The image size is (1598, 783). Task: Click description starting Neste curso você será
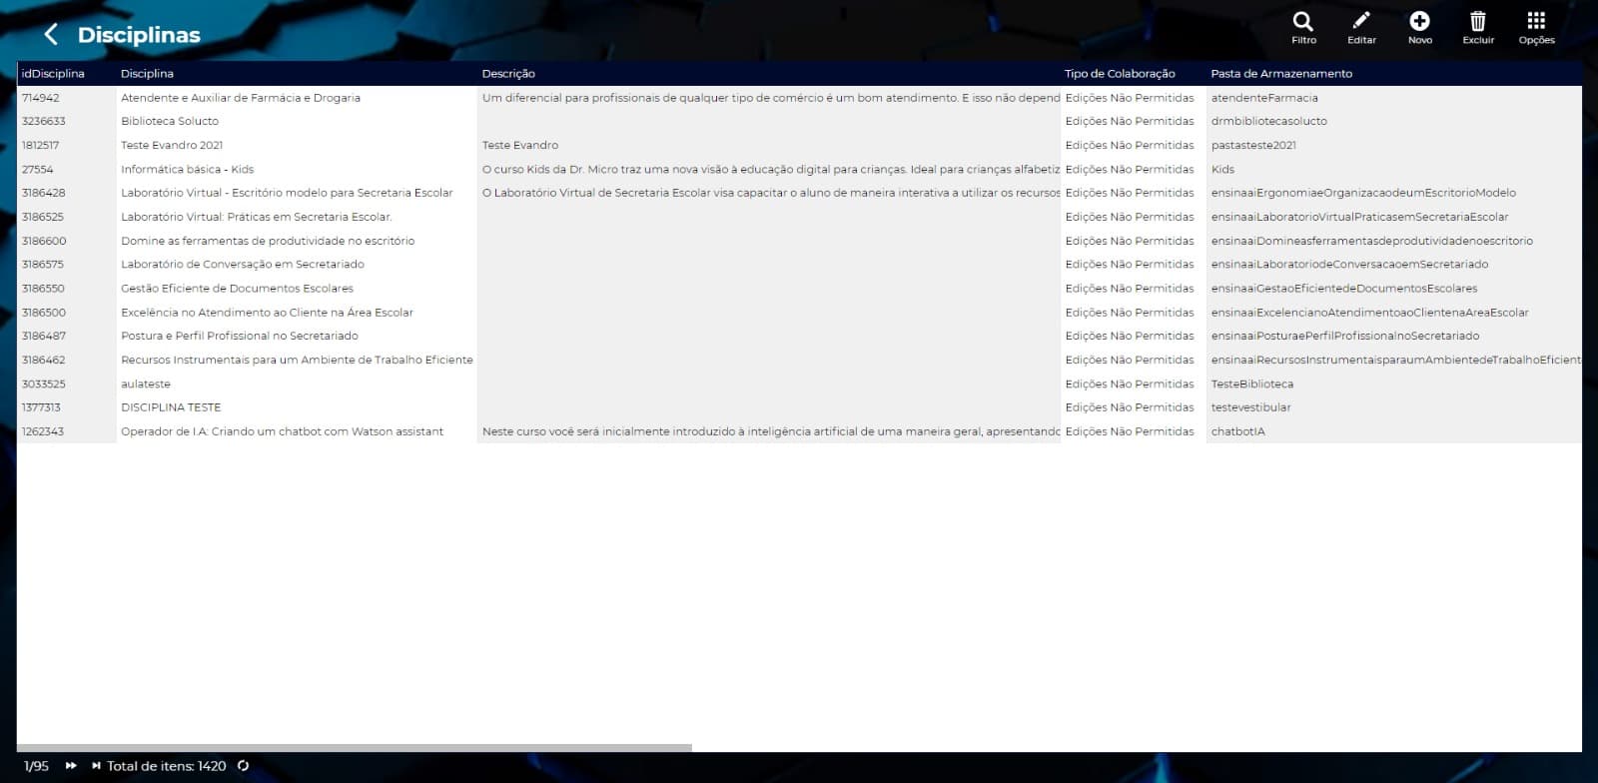coord(770,431)
